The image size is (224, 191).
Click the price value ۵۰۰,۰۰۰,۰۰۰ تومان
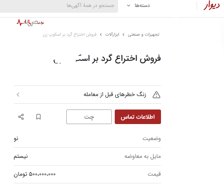tap(35, 174)
